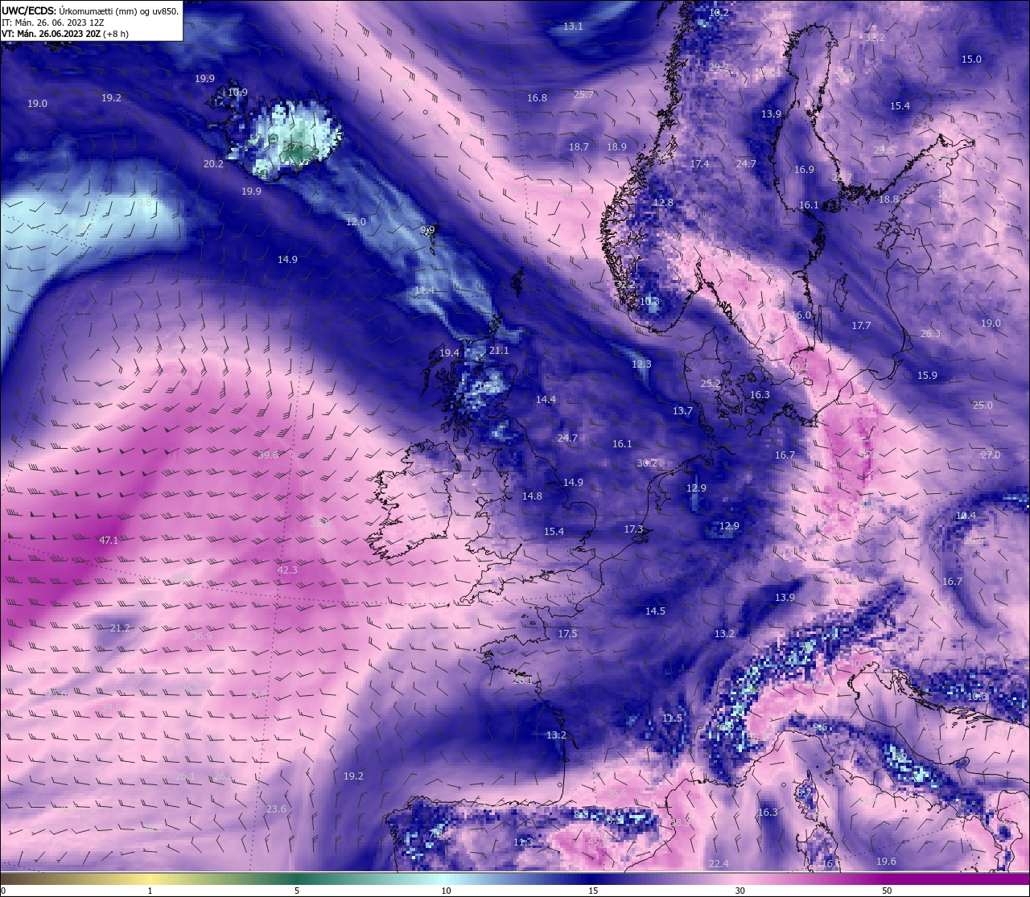Click the 23.6 value on the map
1030x897 pixels.
(x=276, y=809)
